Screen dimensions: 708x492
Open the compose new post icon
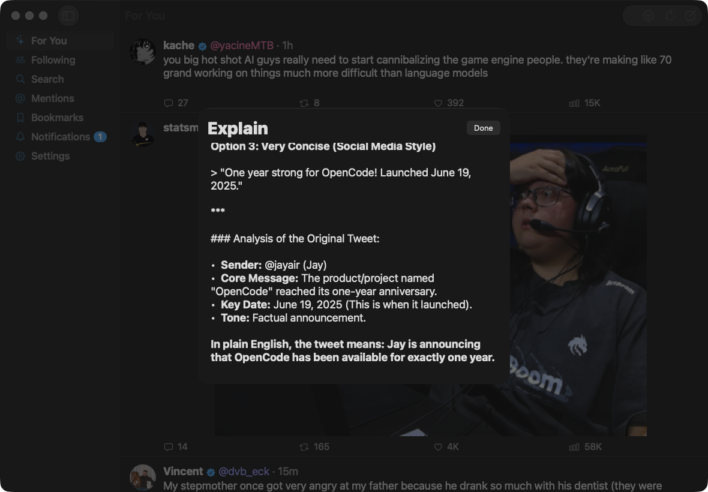pos(690,16)
